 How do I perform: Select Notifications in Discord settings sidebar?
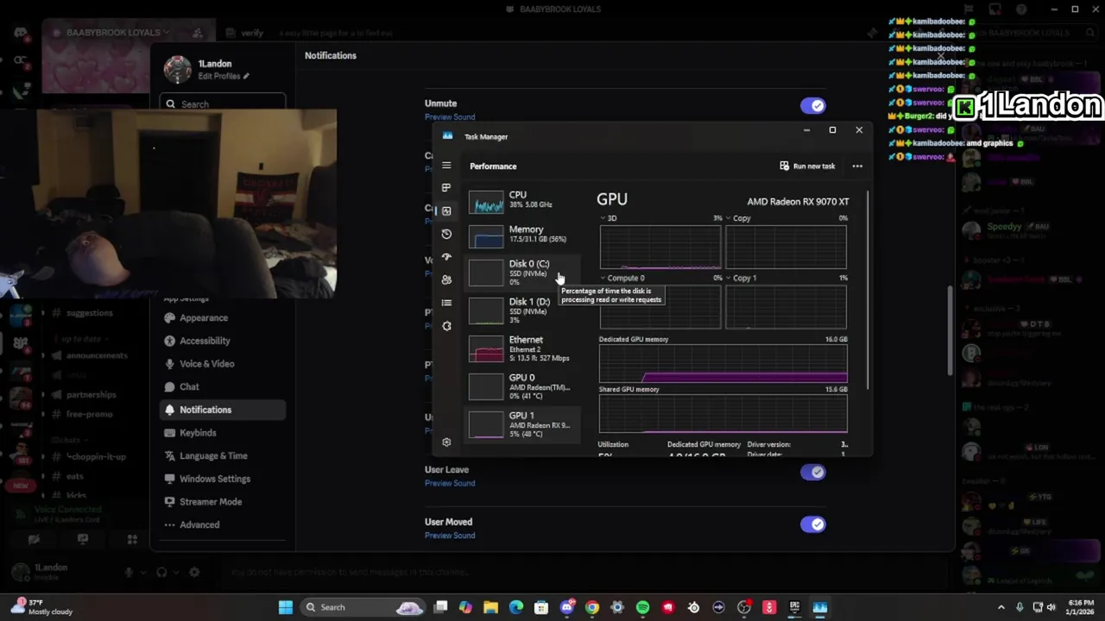coord(223,410)
